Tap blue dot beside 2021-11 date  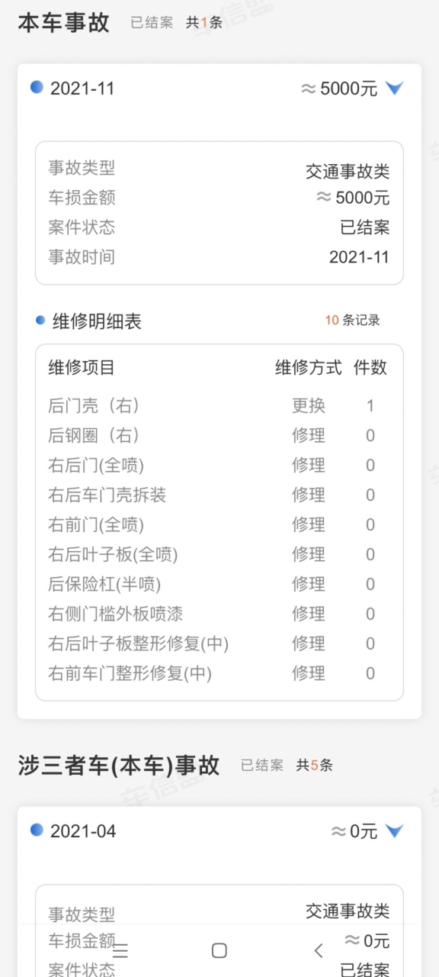37,87
